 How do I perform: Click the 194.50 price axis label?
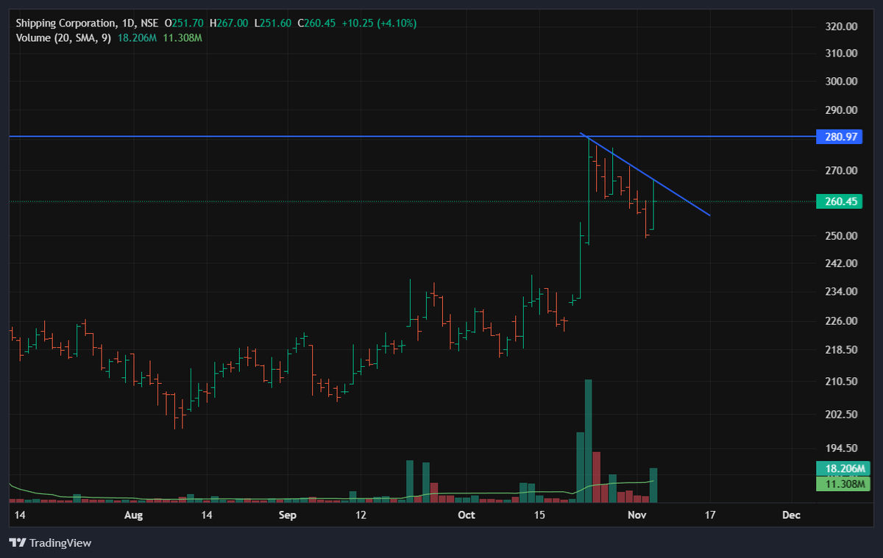pyautogui.click(x=842, y=448)
